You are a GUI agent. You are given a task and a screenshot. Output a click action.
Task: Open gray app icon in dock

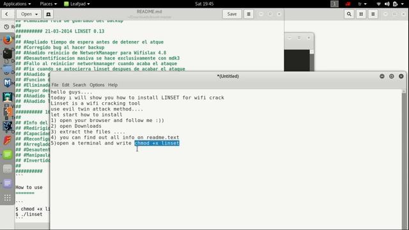pos(7,169)
